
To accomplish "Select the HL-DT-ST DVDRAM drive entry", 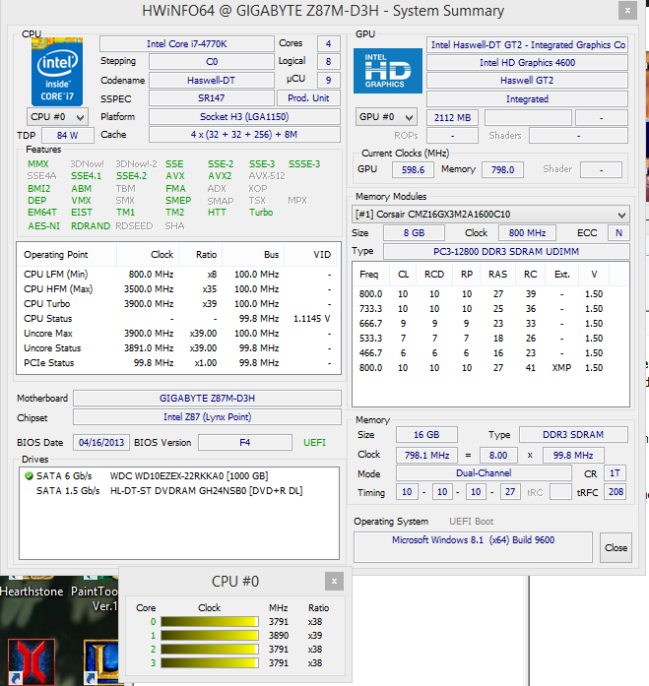I will pos(179,491).
